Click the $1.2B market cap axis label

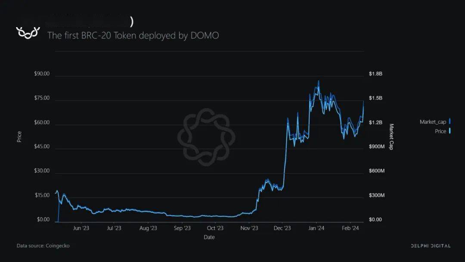[375, 122]
